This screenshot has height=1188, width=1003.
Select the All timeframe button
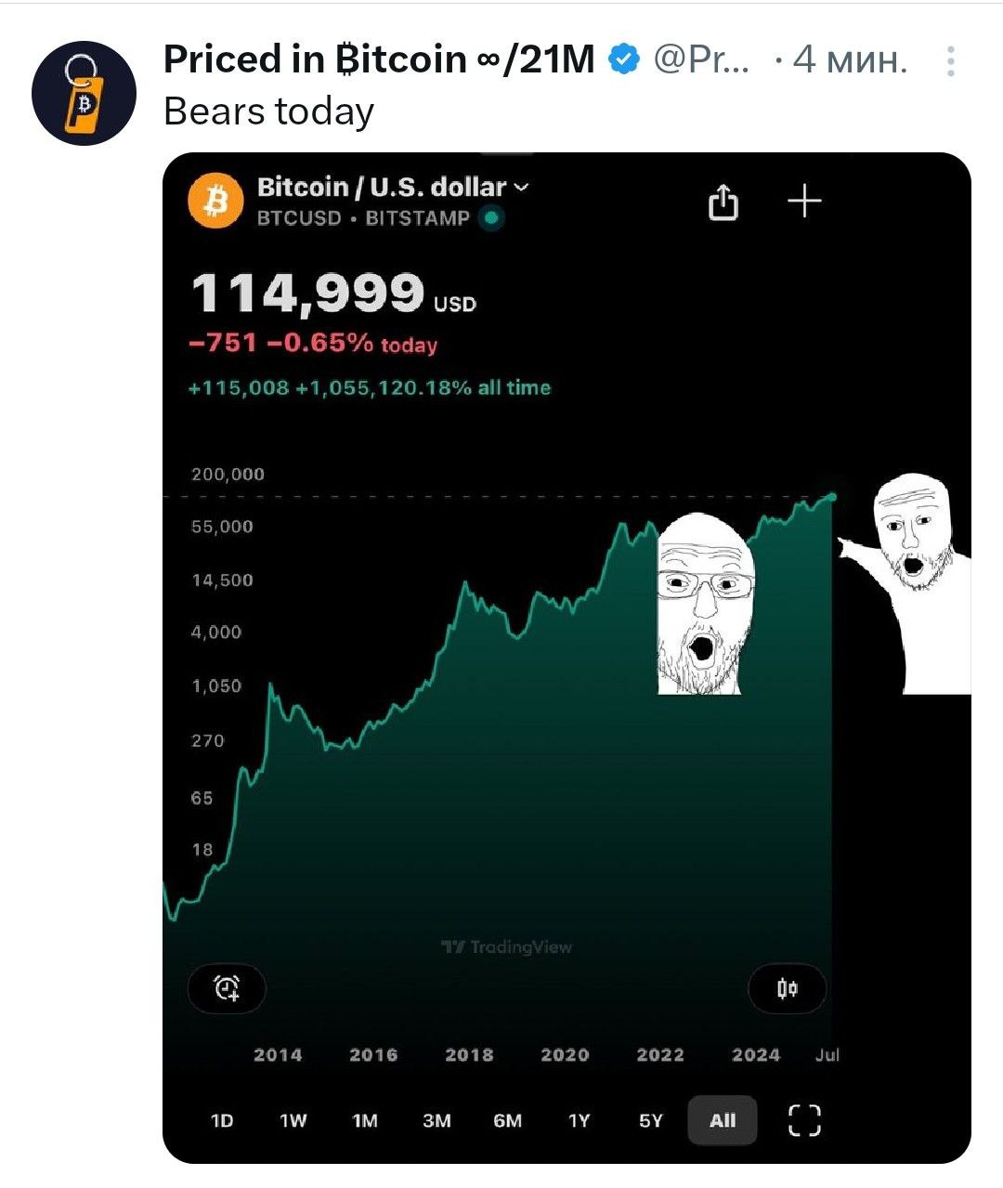(723, 1120)
